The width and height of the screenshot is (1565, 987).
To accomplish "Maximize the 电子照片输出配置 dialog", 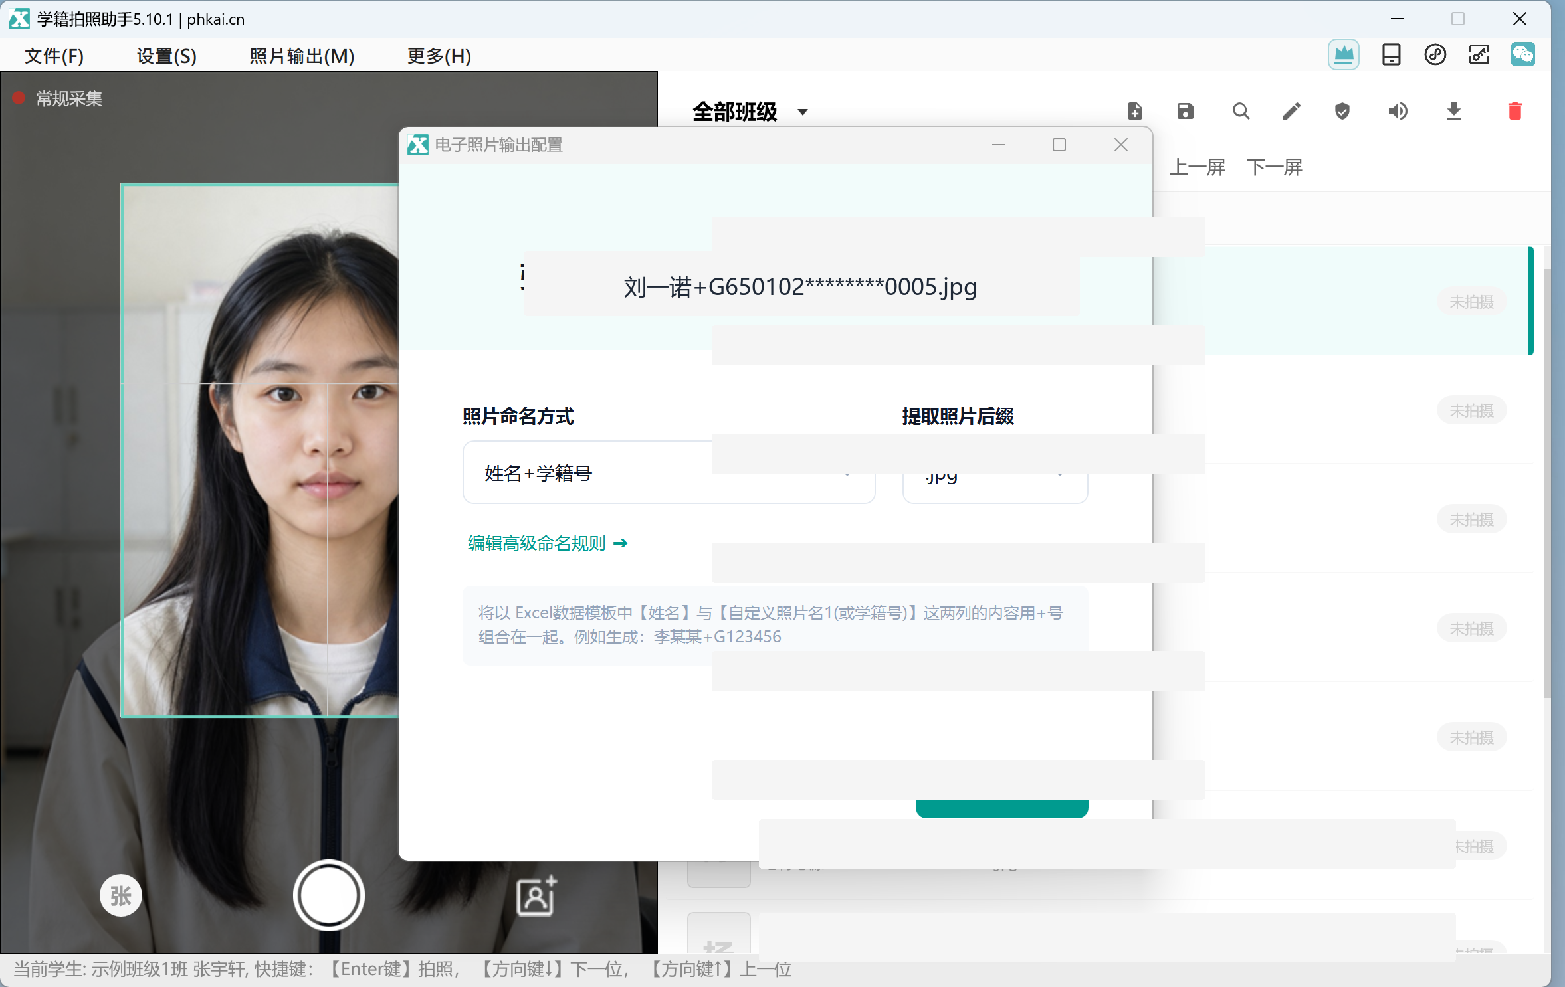I will [1059, 145].
